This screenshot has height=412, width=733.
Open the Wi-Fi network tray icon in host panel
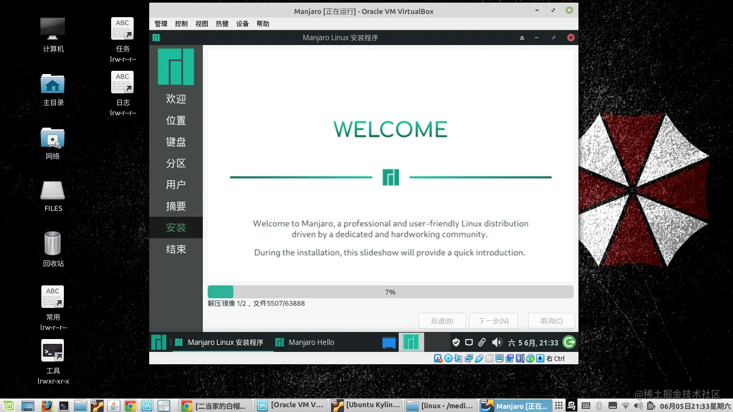[x=625, y=406]
